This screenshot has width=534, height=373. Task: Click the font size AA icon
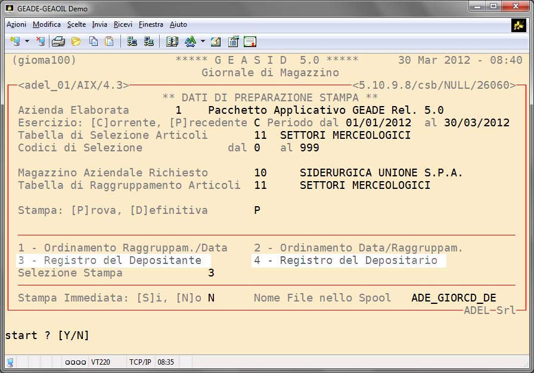[x=190, y=42]
